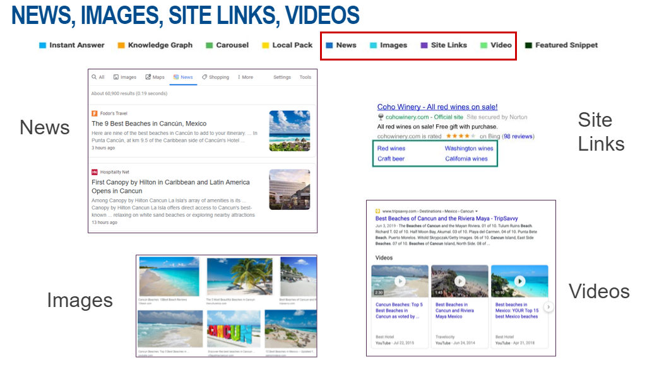Click the Knowledge Graph orange legend square

click(121, 45)
